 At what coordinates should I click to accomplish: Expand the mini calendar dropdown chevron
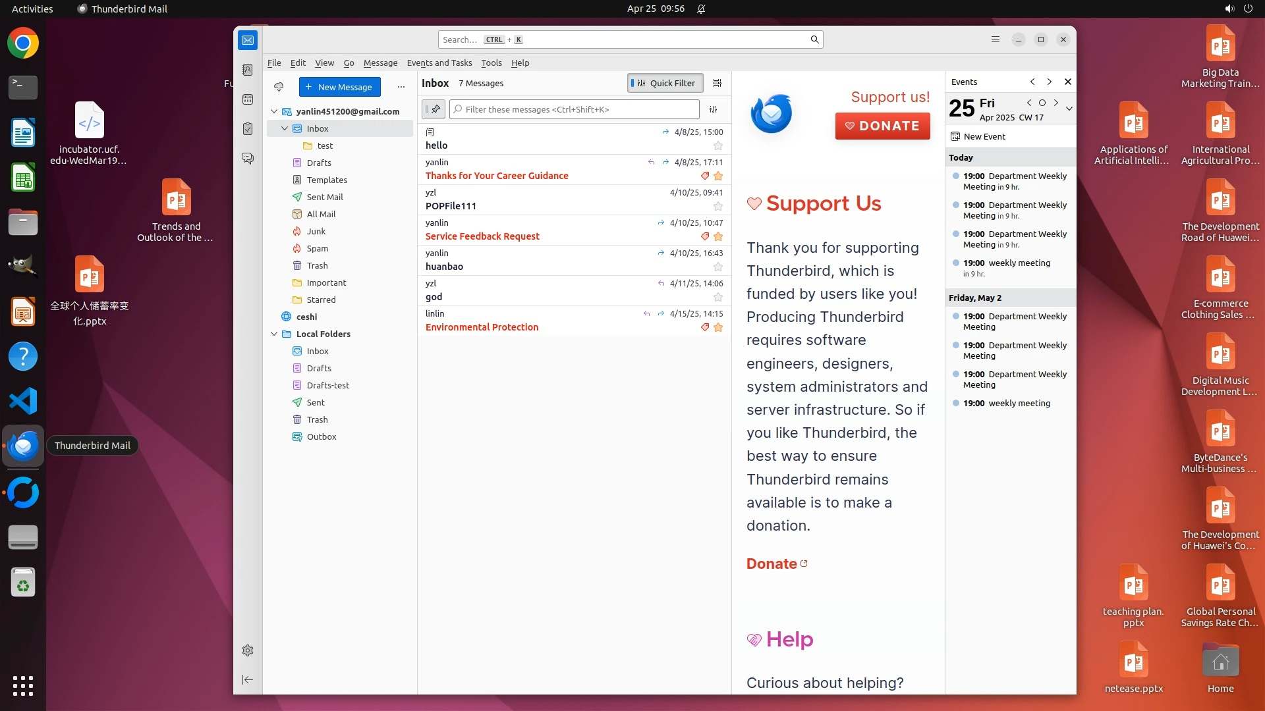tap(1069, 109)
